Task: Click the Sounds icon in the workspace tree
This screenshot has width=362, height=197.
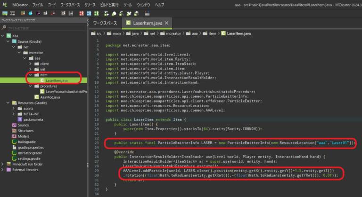Action: pos(14,125)
